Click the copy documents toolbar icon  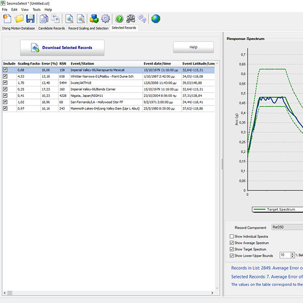[x=44, y=19]
